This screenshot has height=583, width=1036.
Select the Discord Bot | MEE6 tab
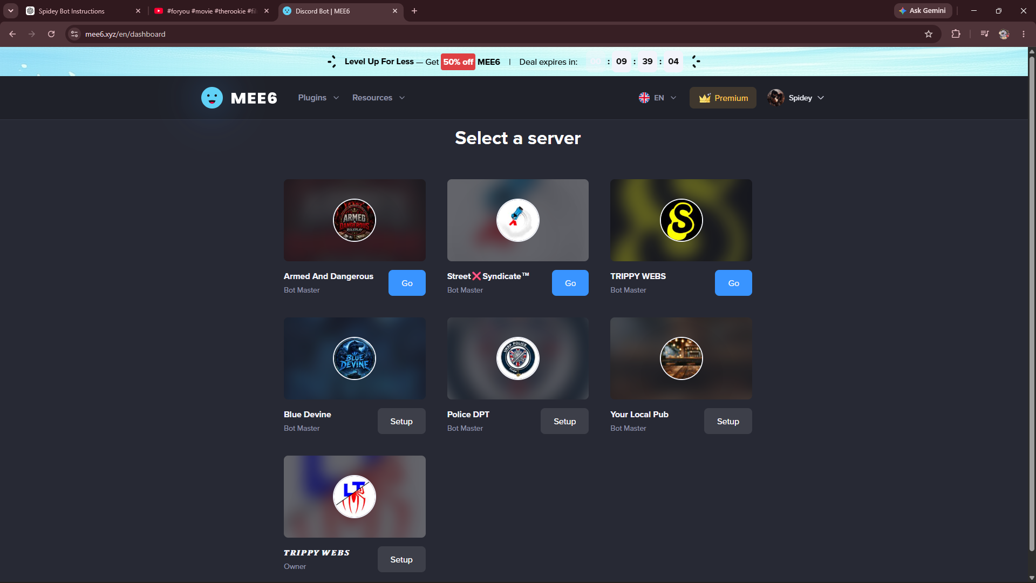(x=340, y=11)
